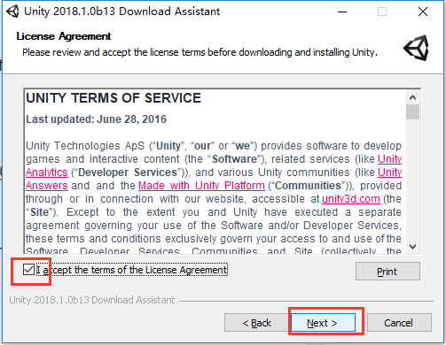Click the disabled maximize window button
446x345 pixels.
(382, 11)
